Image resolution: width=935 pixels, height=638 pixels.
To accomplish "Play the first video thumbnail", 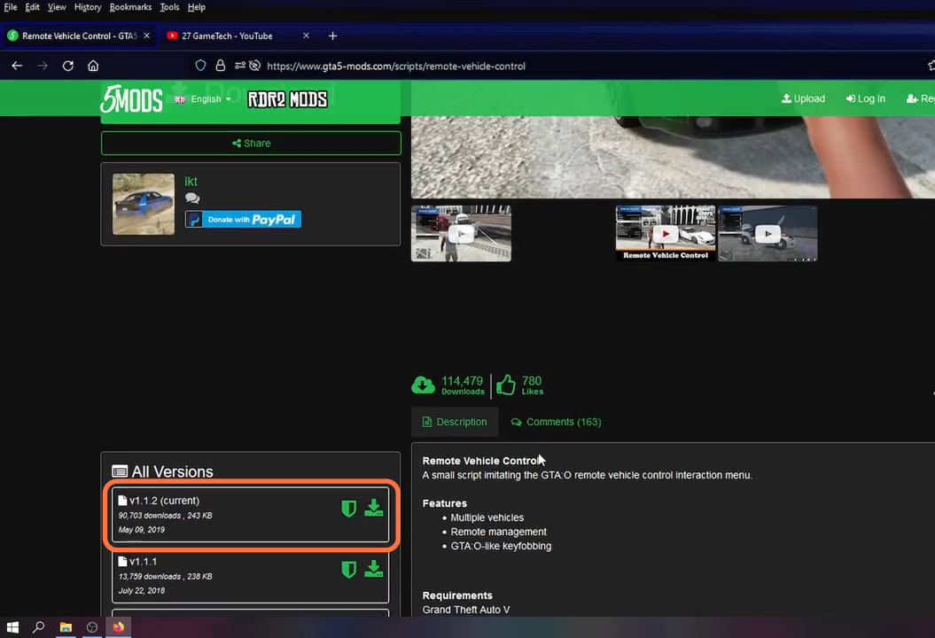I will [461, 233].
